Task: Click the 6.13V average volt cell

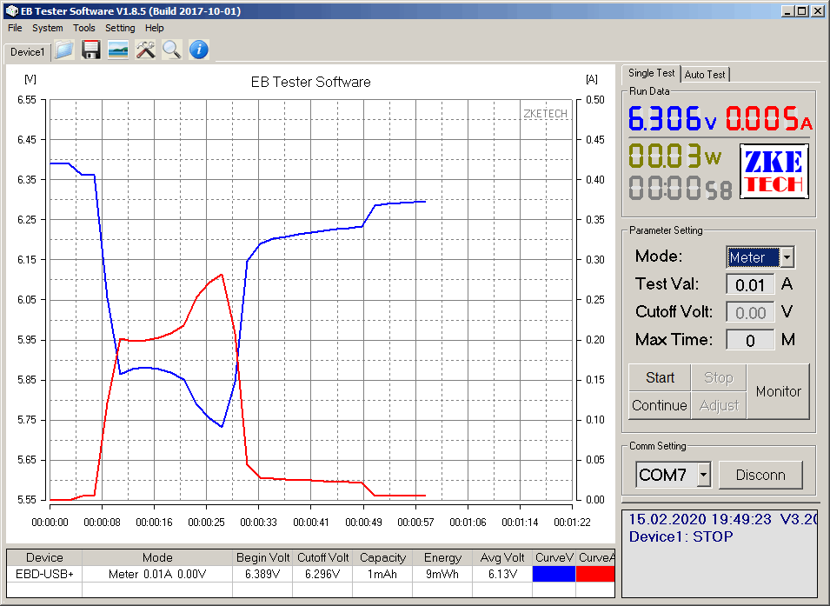Action: [501, 574]
